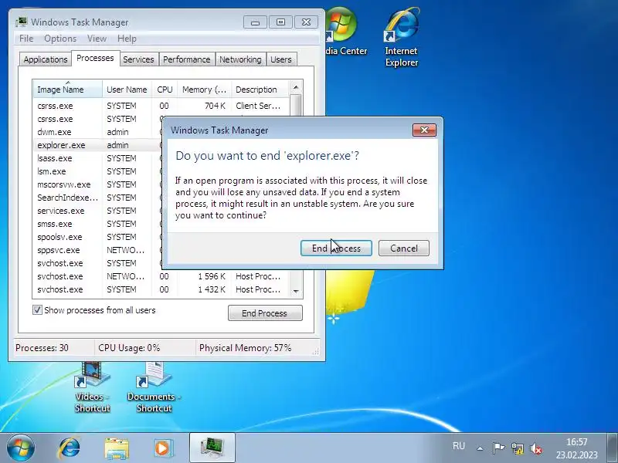Open the Windows Start menu orb

click(x=21, y=448)
